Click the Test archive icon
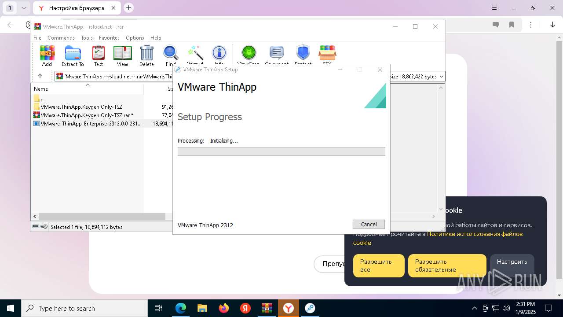563x317 pixels. [99, 56]
